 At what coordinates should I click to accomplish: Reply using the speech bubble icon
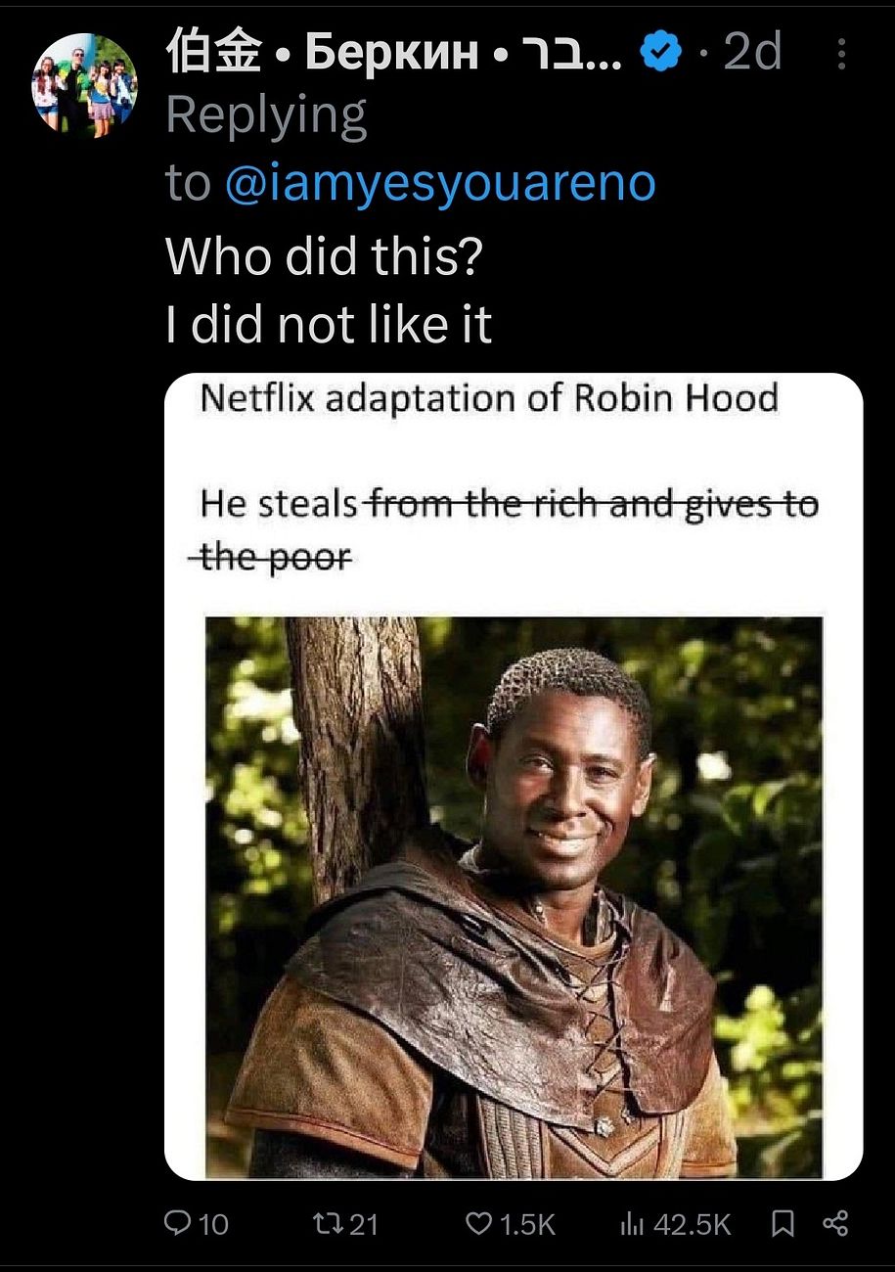pyautogui.click(x=178, y=1223)
